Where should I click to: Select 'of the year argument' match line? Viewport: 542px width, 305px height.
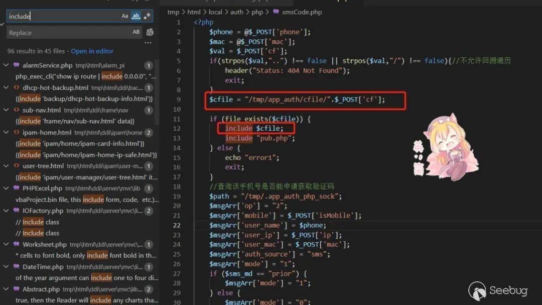[x=87, y=278]
